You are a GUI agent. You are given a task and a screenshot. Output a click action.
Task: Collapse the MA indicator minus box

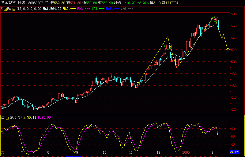pyautogui.click(x=14, y=9)
